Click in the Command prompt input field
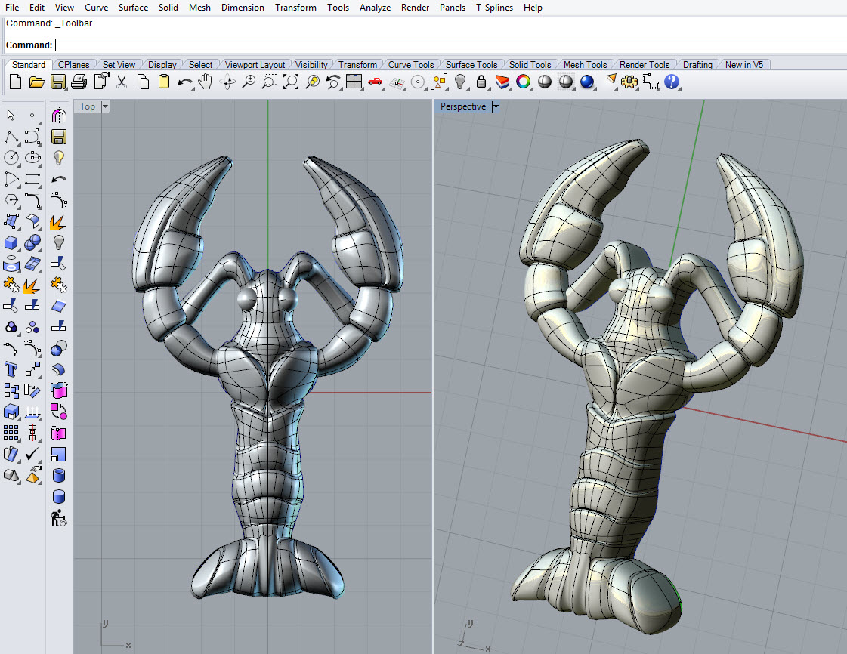The height and width of the screenshot is (654, 847). tap(450, 45)
